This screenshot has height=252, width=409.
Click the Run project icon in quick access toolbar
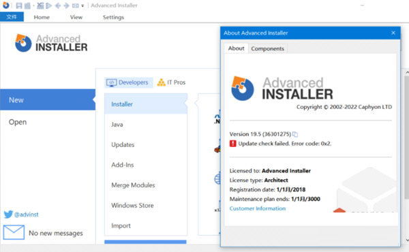(48, 5)
